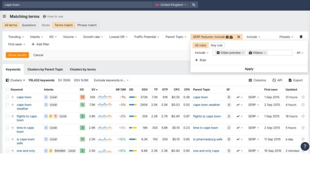Expand the Trending filter
This screenshot has width=310, height=174.
[16, 37]
